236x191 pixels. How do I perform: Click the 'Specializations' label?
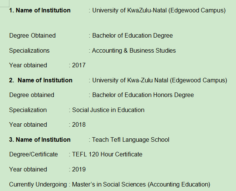29,50
